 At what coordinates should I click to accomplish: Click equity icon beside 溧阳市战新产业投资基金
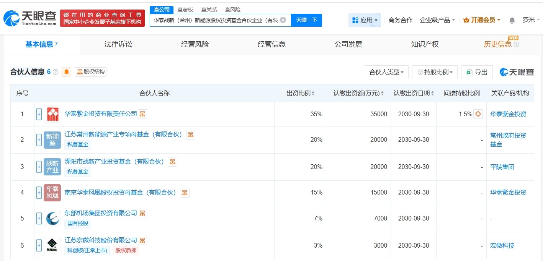pos(172,161)
